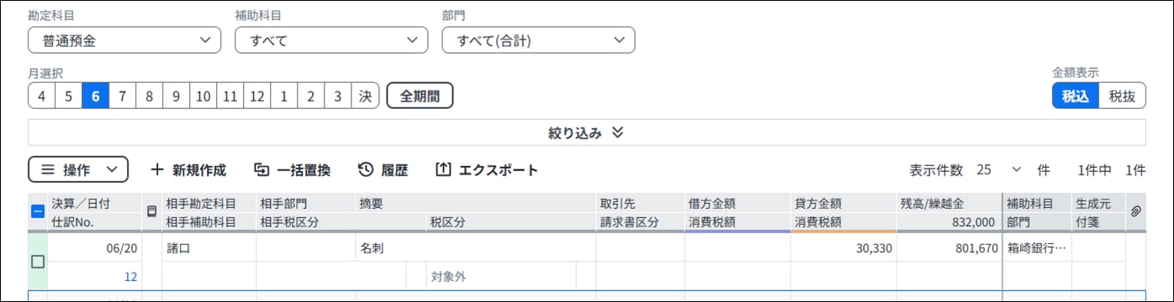
Task: Open journal entry No. 12 link
Action: click(131, 276)
